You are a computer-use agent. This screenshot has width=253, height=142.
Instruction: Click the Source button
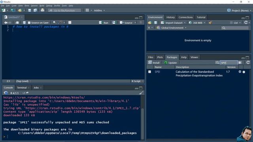tap(126, 23)
